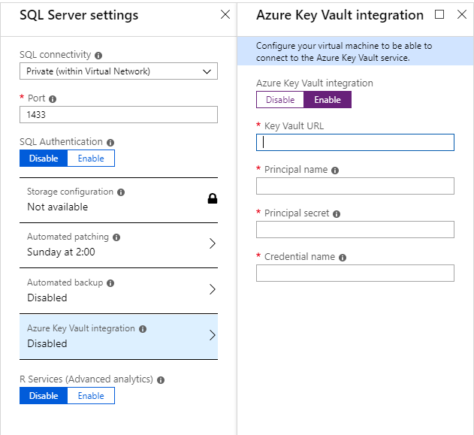Image resolution: width=474 pixels, height=435 pixels.
Task: Enable R Services (Advanced analytics)
Action: pos(91,396)
